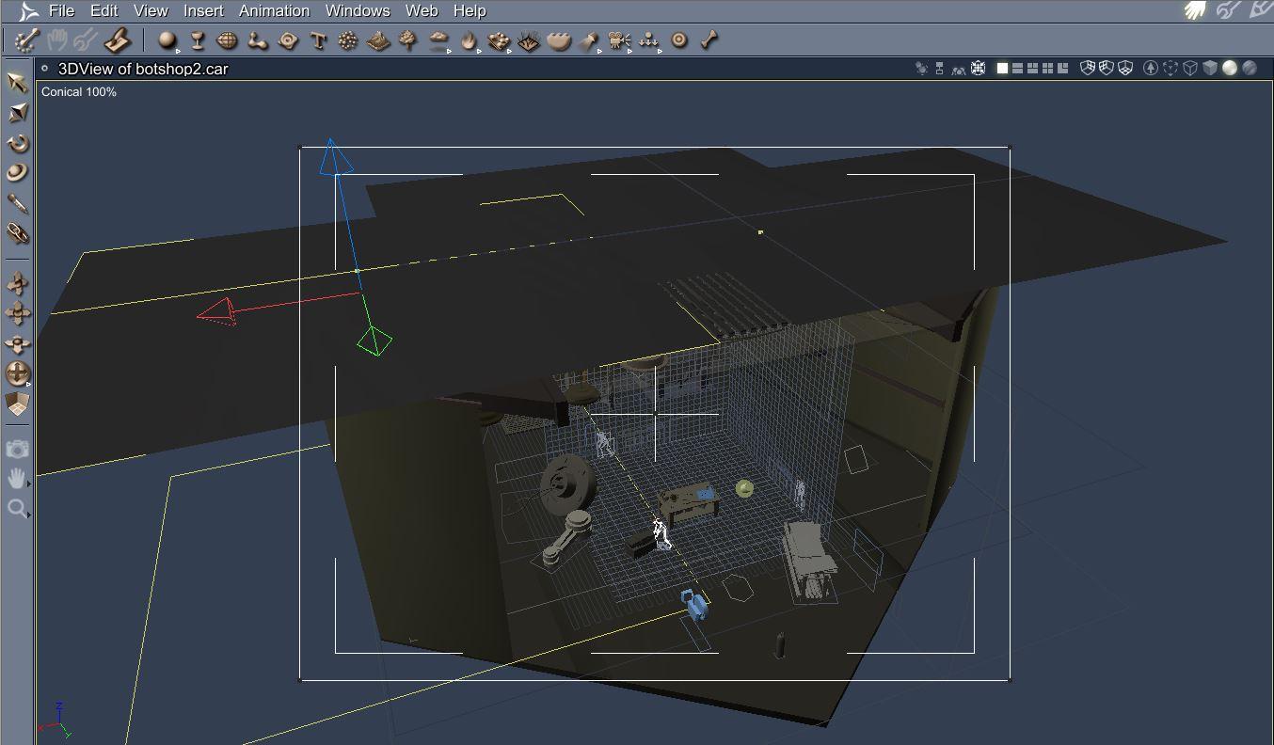Open the Animation menu
Image resolution: width=1274 pixels, height=745 pixels.
coord(274,11)
